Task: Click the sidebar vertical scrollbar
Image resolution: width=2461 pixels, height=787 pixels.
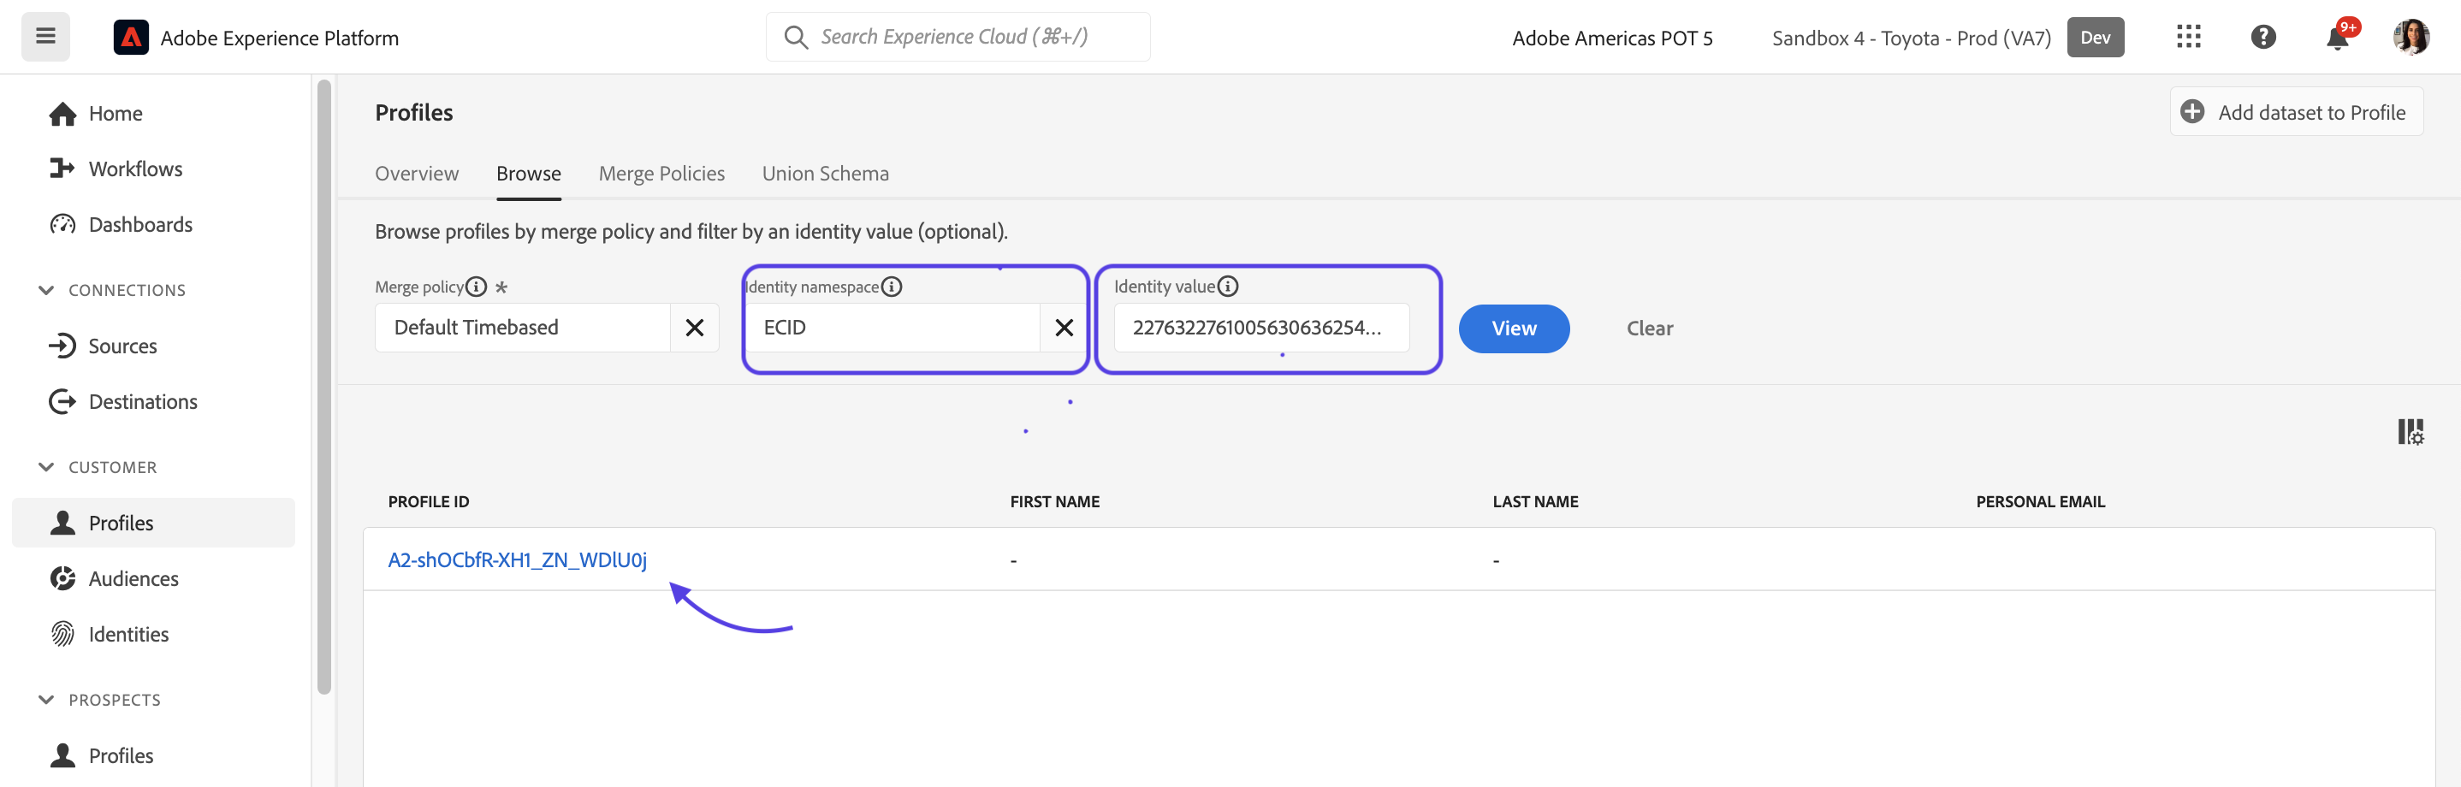Action: [x=323, y=387]
